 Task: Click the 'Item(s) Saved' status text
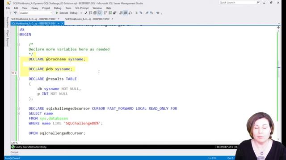[x=12, y=158]
